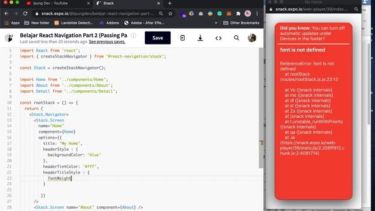Close the Ipung Dev YouTube tab
Viewport: 375px width, 211px height.
coord(88,4)
